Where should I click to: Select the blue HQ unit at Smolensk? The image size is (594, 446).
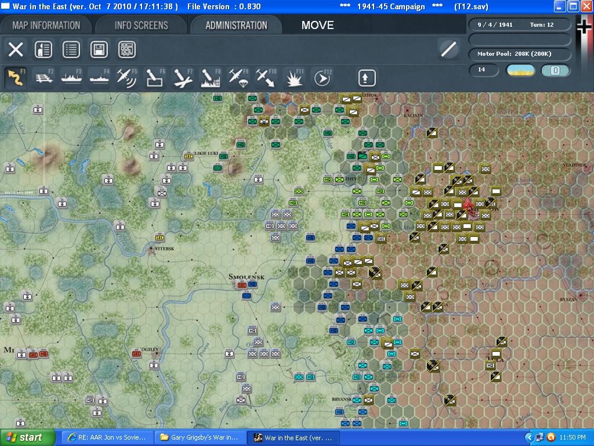[x=253, y=284]
